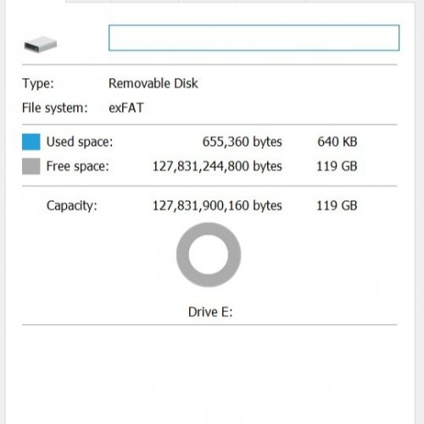Viewport: 424px width, 424px height.
Task: Click the Capacity: label
Action: tap(72, 206)
